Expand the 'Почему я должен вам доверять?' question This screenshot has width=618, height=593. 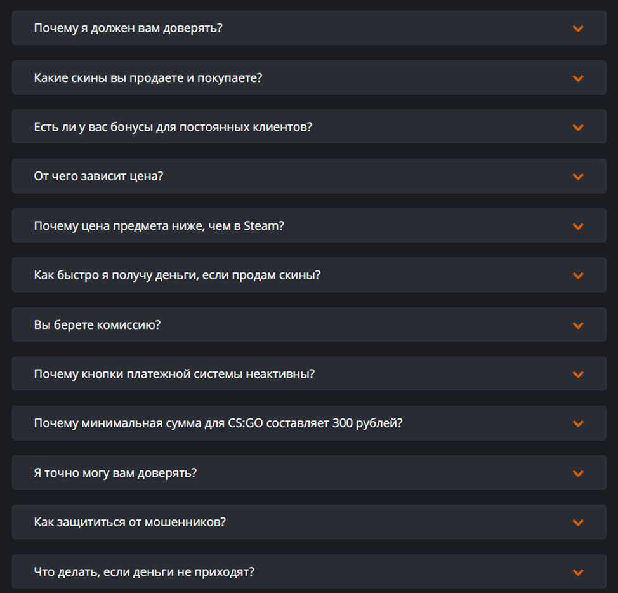click(x=128, y=28)
